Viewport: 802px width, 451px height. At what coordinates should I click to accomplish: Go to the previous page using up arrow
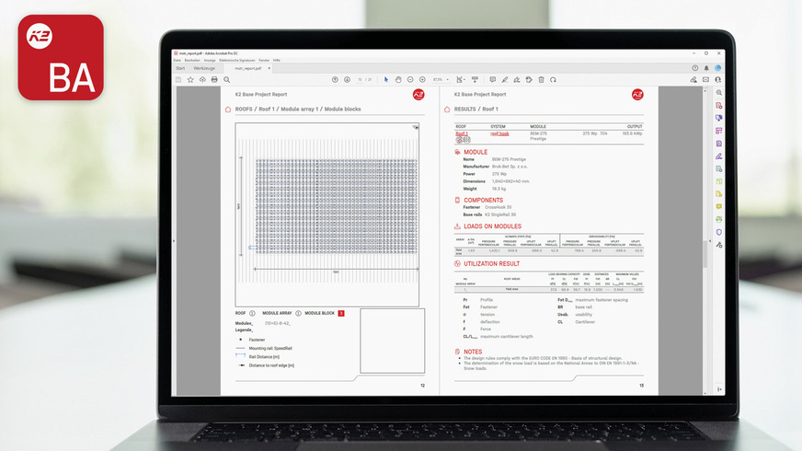click(335, 79)
